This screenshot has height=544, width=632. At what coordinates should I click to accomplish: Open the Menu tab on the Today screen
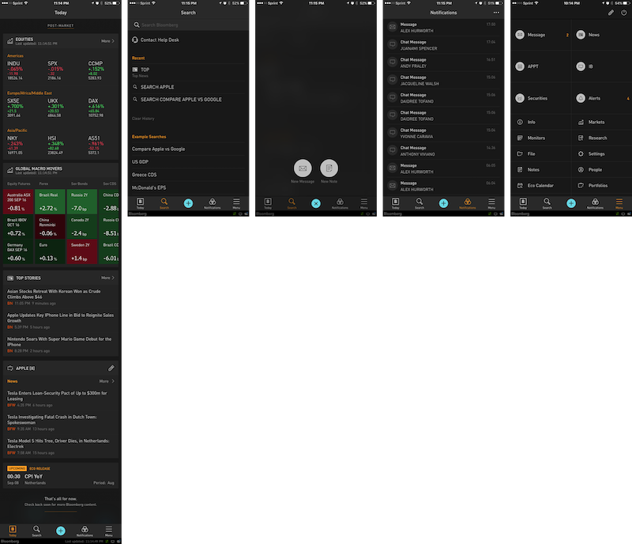[109, 531]
